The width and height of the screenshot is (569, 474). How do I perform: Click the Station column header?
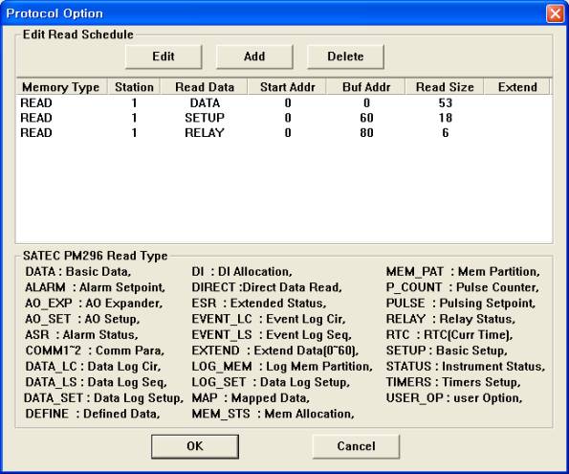tap(134, 87)
